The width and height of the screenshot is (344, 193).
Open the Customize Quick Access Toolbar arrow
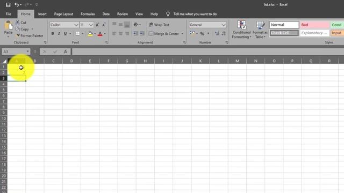coord(37,5)
